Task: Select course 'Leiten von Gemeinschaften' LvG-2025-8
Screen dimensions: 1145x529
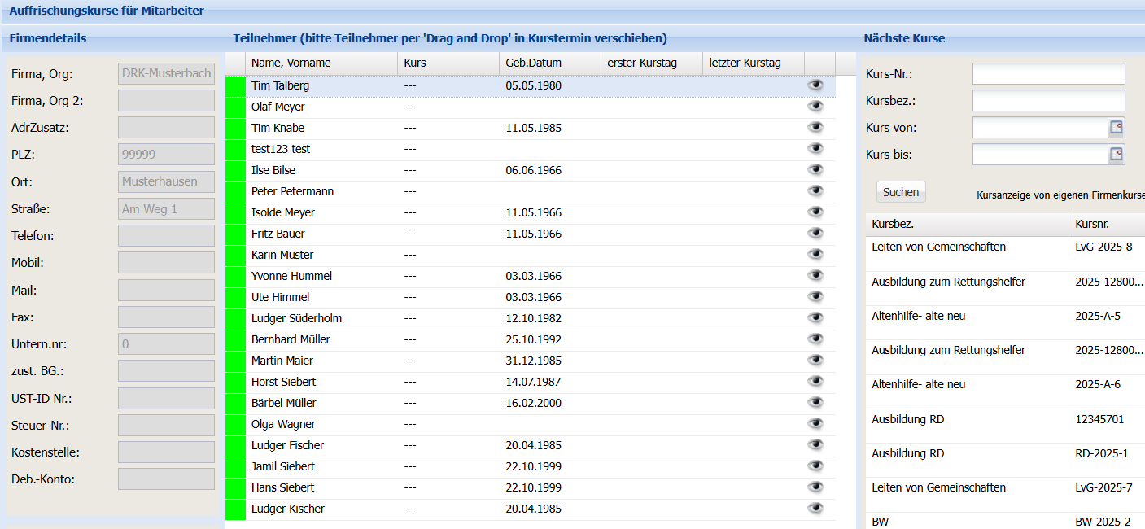Action: pos(938,247)
